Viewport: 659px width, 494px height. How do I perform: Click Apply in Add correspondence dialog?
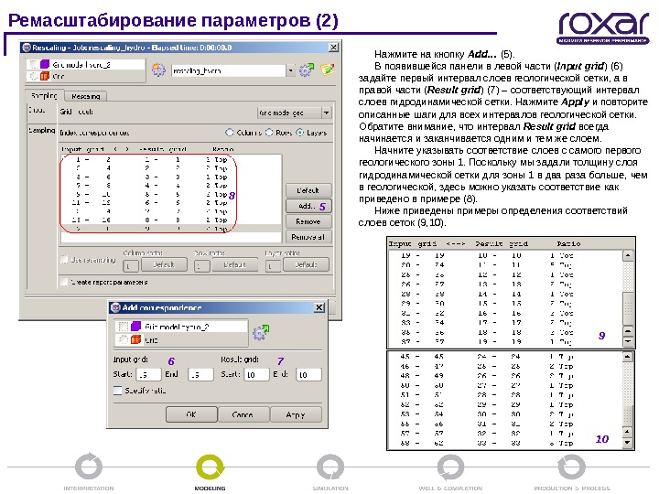[296, 414]
